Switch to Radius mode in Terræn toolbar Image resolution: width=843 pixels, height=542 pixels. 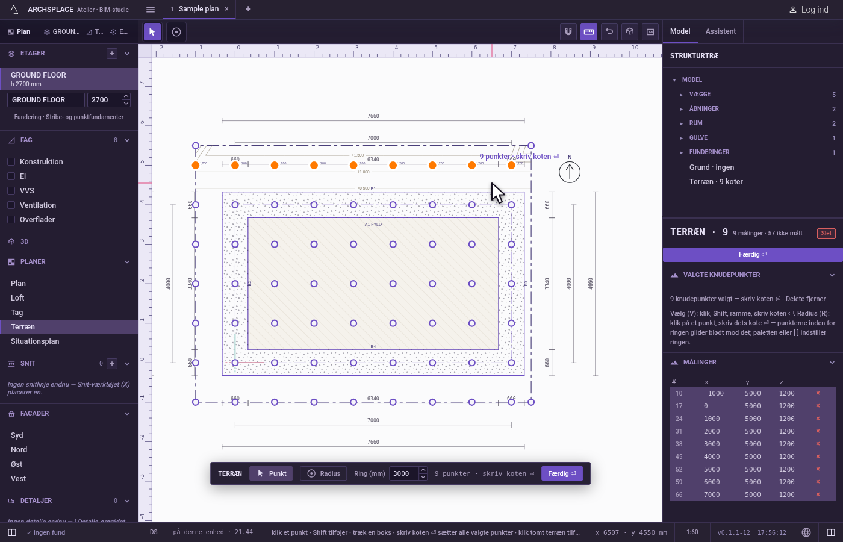[x=323, y=473]
